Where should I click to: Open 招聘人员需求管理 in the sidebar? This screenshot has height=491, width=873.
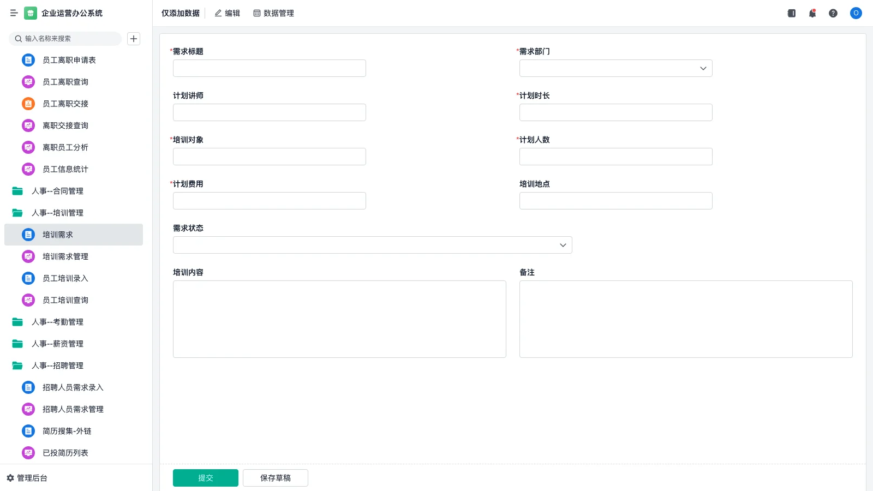pyautogui.click(x=73, y=409)
